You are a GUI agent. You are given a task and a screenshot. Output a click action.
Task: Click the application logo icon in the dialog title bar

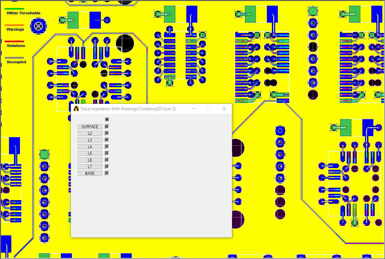click(76, 109)
